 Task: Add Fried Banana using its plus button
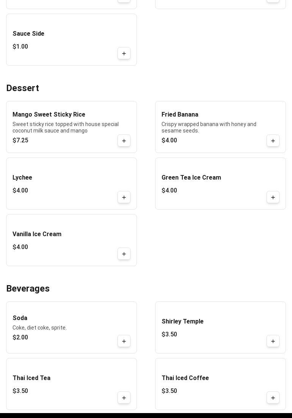click(x=273, y=141)
